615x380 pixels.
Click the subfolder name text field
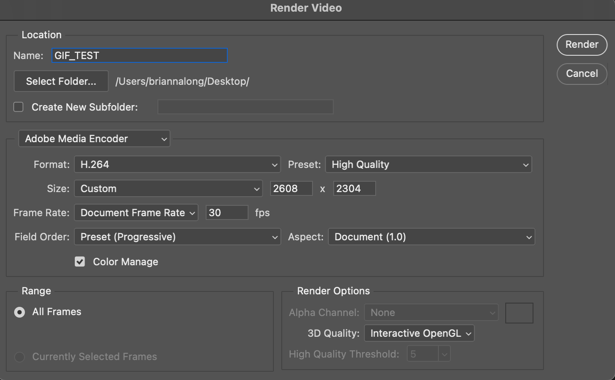(245, 107)
